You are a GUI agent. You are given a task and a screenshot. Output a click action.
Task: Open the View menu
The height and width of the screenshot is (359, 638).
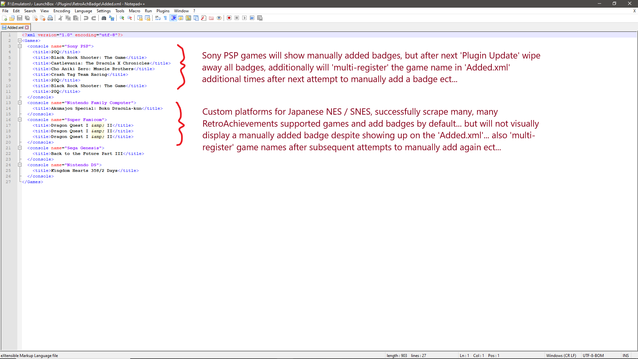[45, 11]
